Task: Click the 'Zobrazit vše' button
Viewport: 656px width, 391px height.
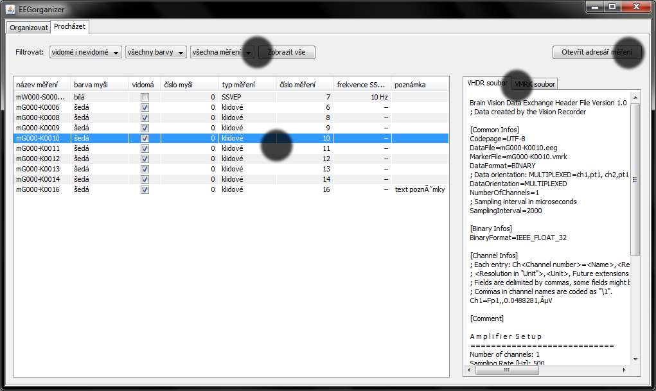Action: click(287, 52)
